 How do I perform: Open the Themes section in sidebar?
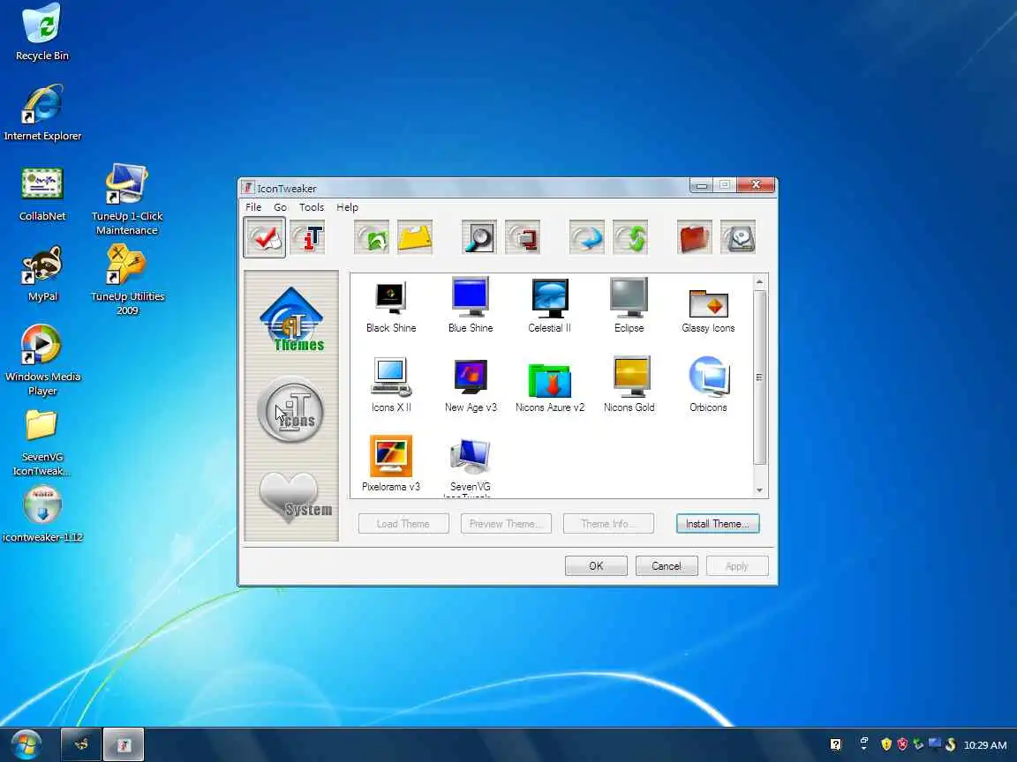tap(292, 319)
